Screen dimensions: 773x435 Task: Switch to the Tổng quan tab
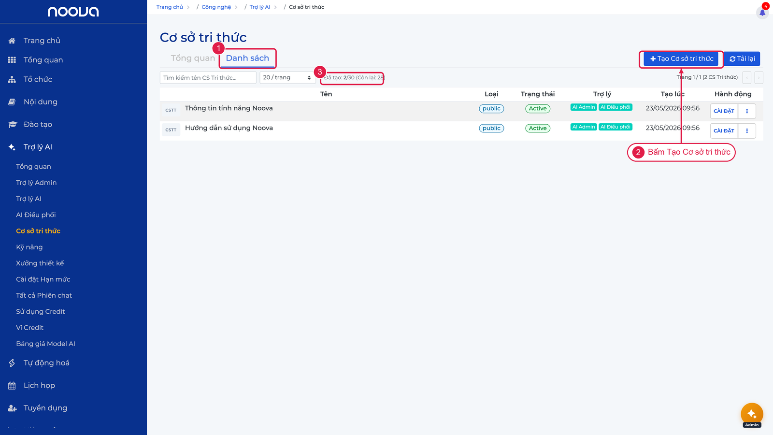pyautogui.click(x=193, y=58)
